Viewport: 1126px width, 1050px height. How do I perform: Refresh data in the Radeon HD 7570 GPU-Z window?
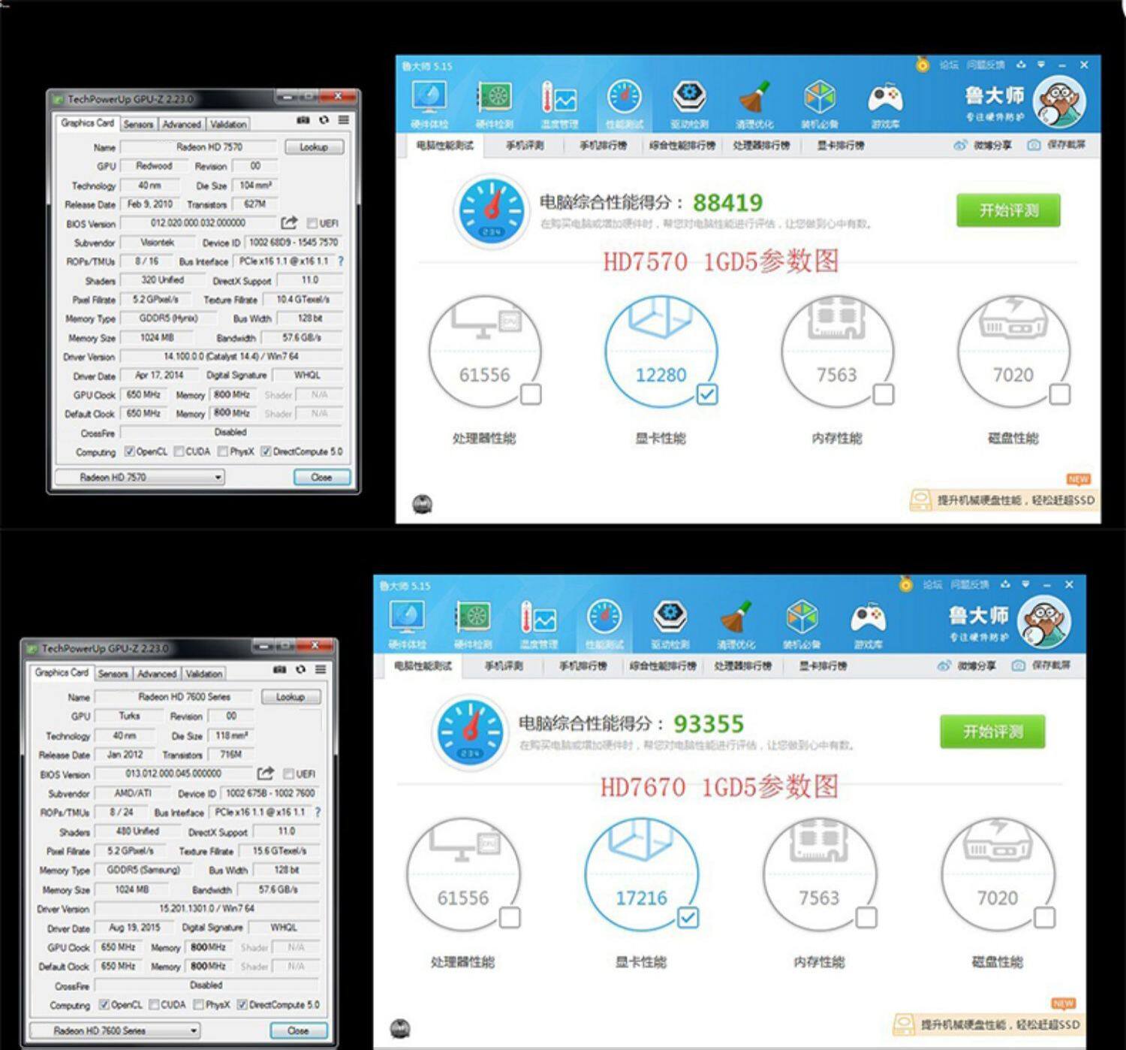(x=324, y=120)
